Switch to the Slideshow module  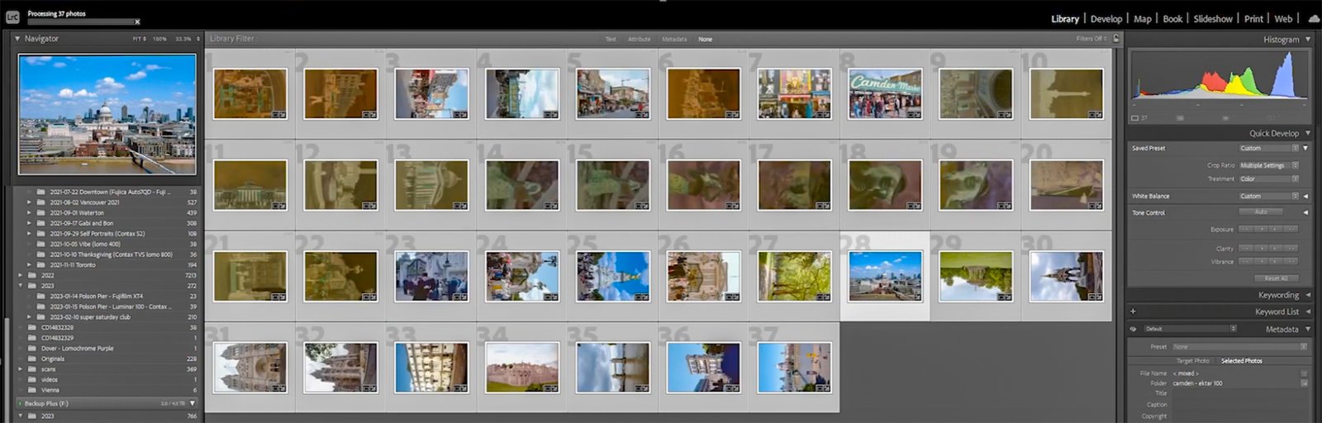coord(1213,19)
